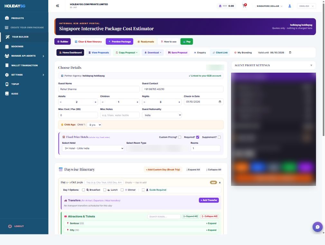Enable Supplement checkbox
This screenshot has height=245, width=325.
click(x=219, y=137)
